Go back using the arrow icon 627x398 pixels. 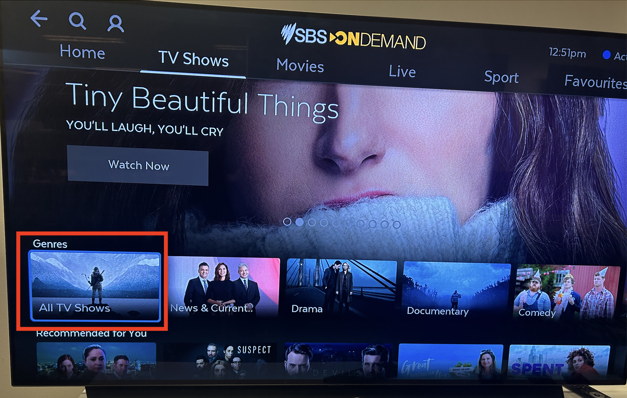coord(39,18)
